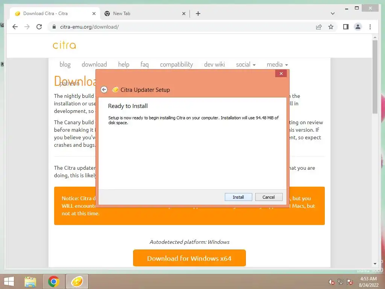
Task: Open the blog page in site navigation
Action: click(x=65, y=64)
